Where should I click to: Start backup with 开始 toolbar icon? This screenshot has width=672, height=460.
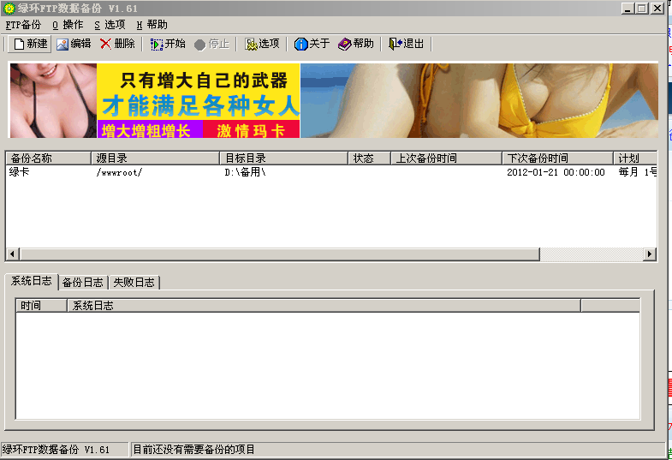coord(157,45)
